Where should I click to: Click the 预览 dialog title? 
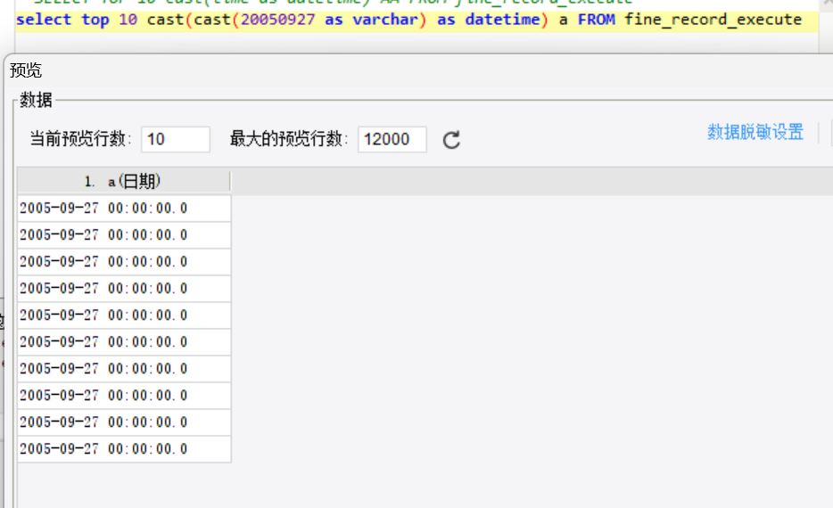(26, 70)
